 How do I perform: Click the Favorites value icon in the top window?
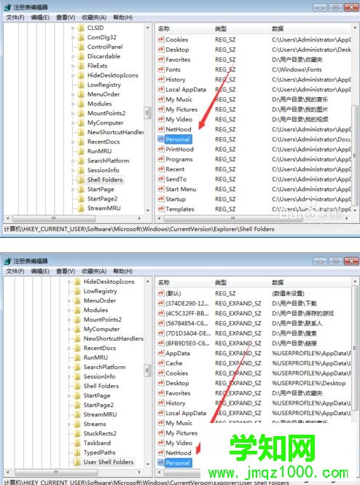click(160, 59)
